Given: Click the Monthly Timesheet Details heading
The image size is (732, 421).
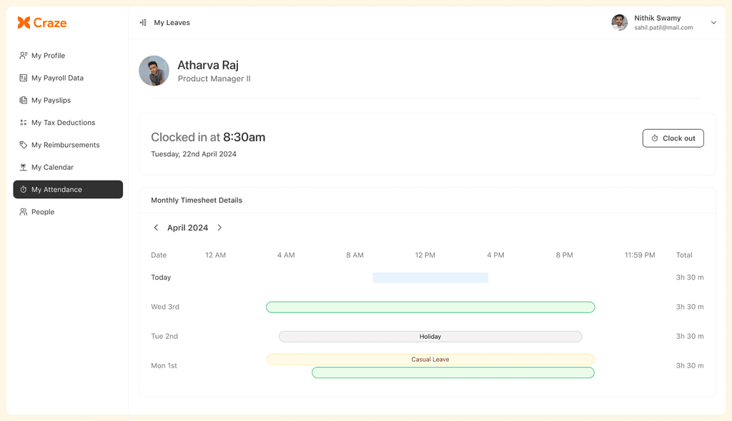Looking at the screenshot, I should point(197,200).
